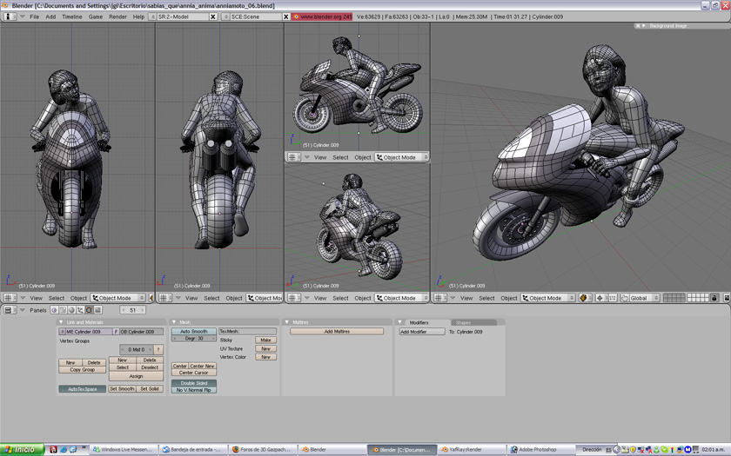Viewport: 731px width, 456px height.
Task: Select the Editing context icon in Panels
Action: pyautogui.click(x=89, y=310)
